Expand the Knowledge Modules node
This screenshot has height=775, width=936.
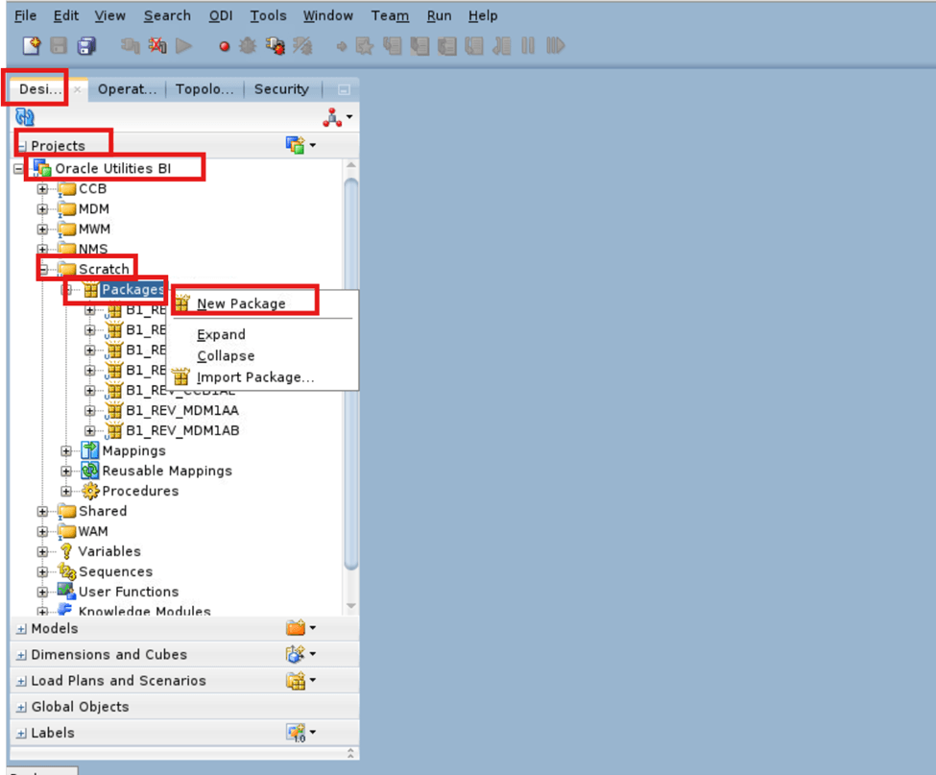click(42, 612)
